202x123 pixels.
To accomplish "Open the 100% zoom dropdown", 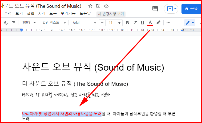I will click(29, 23).
